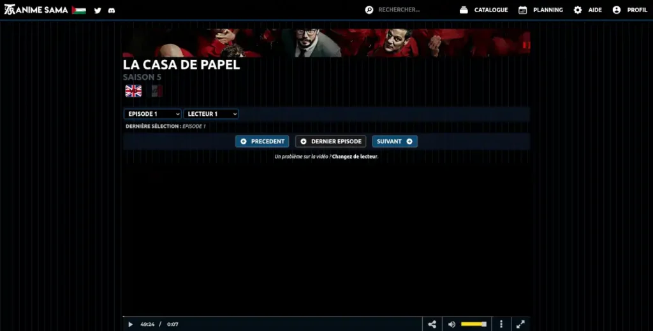Share the video via the share icon
653x331 pixels.
[432, 325]
